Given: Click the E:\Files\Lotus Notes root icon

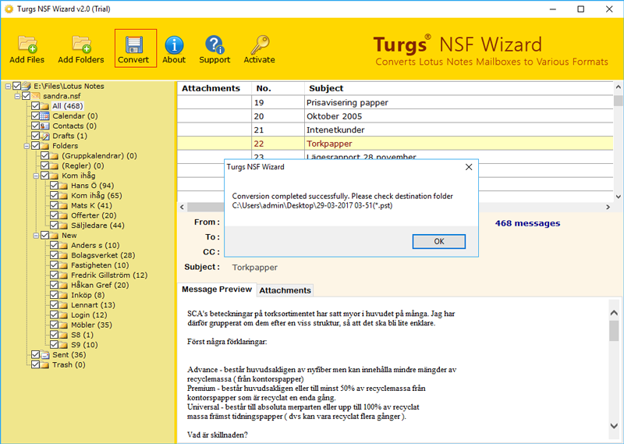Looking at the screenshot, I should (x=27, y=86).
